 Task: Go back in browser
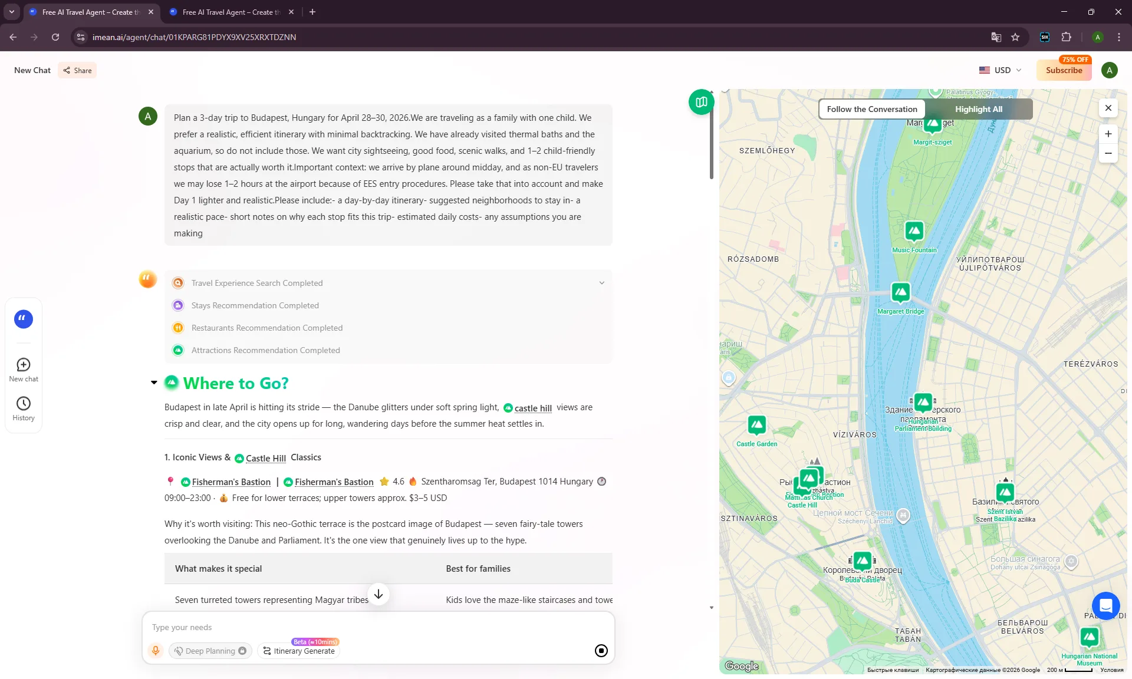pyautogui.click(x=13, y=37)
